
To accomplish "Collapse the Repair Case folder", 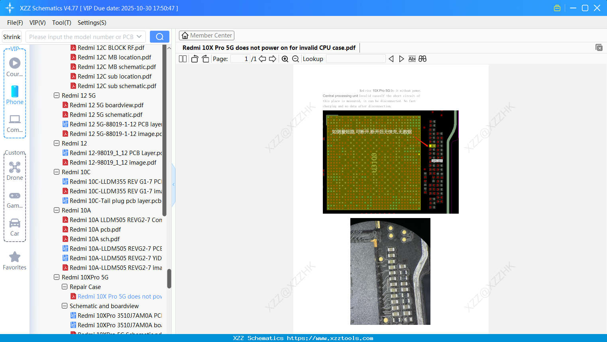I will pyautogui.click(x=64, y=287).
